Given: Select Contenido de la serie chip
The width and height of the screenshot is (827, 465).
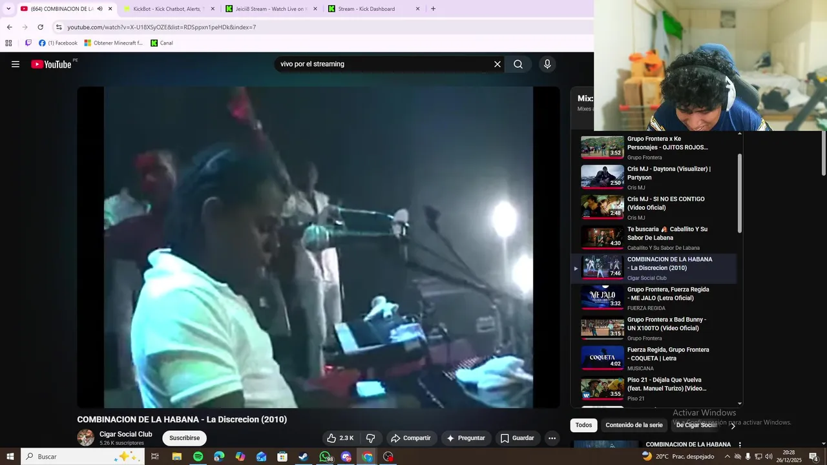Looking at the screenshot, I should pos(634,425).
